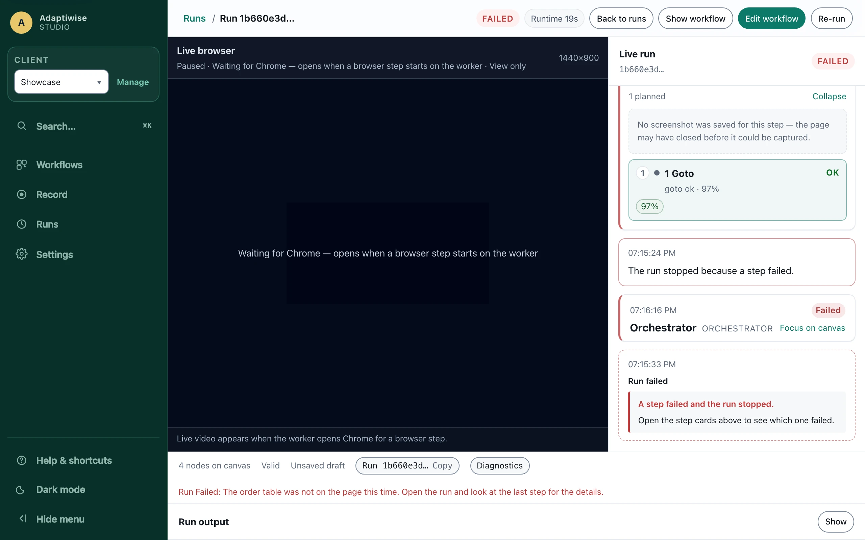Click the Record circle icon
Screen dimensions: 865x540
pyautogui.click(x=21, y=194)
